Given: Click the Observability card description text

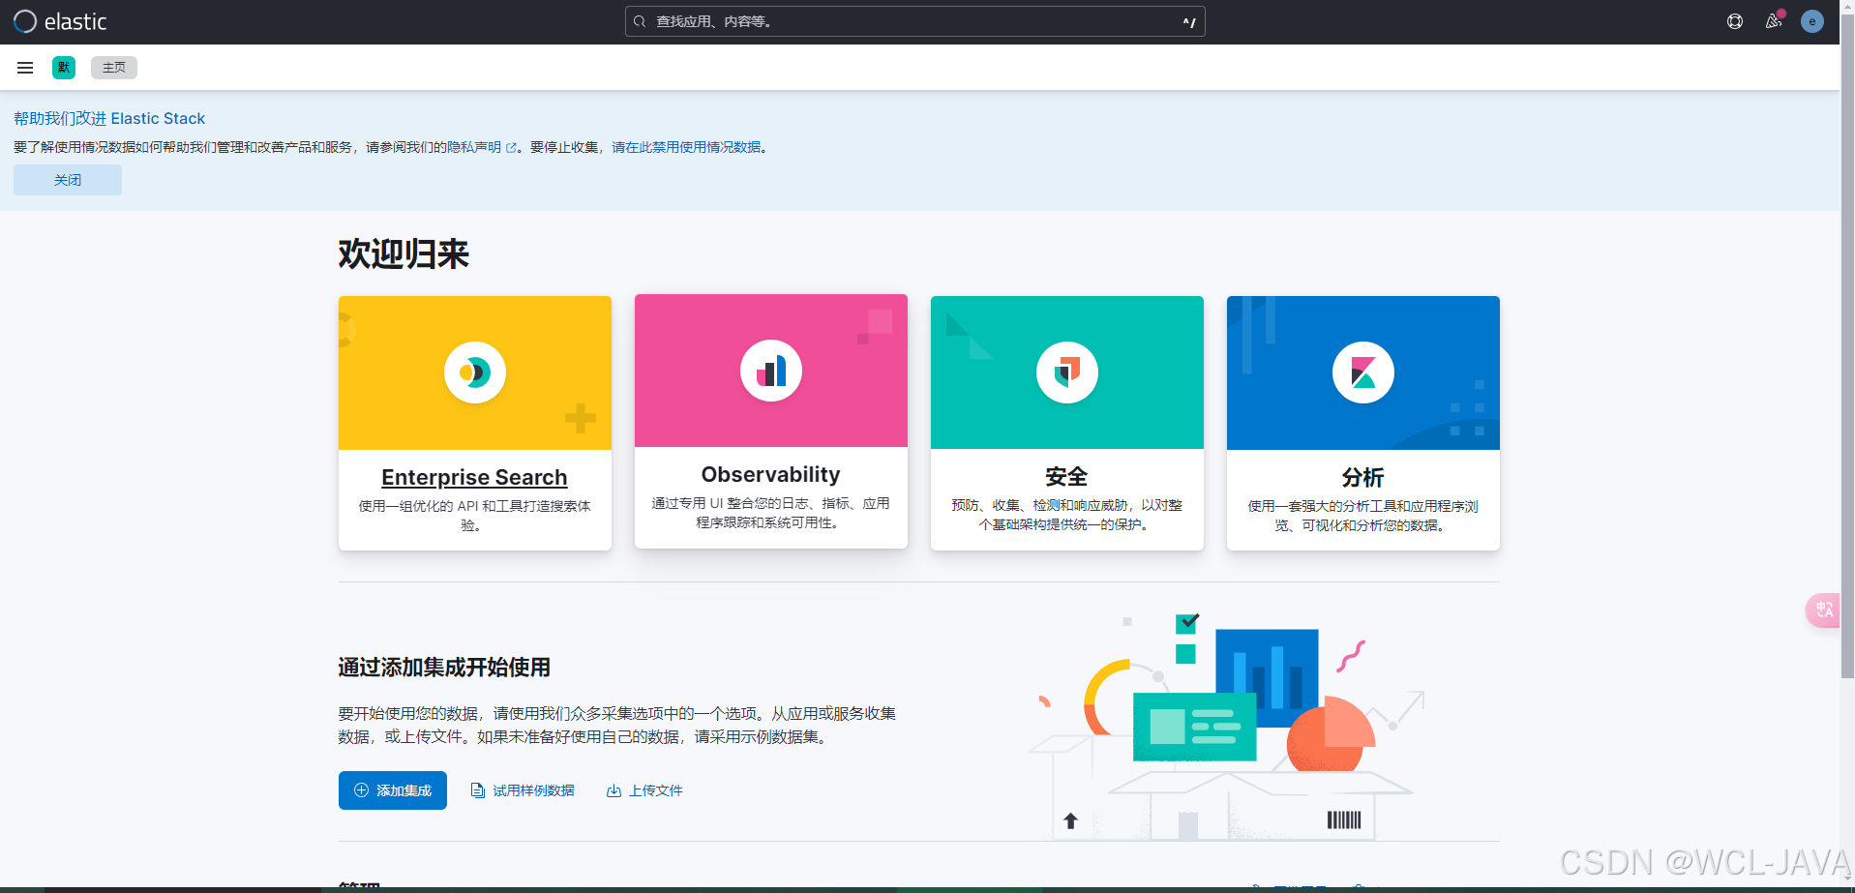Looking at the screenshot, I should click(771, 513).
